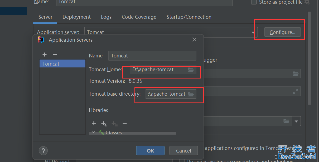Click the Libraries section label
This screenshot has height=162, width=319.
pyautogui.click(x=98, y=110)
